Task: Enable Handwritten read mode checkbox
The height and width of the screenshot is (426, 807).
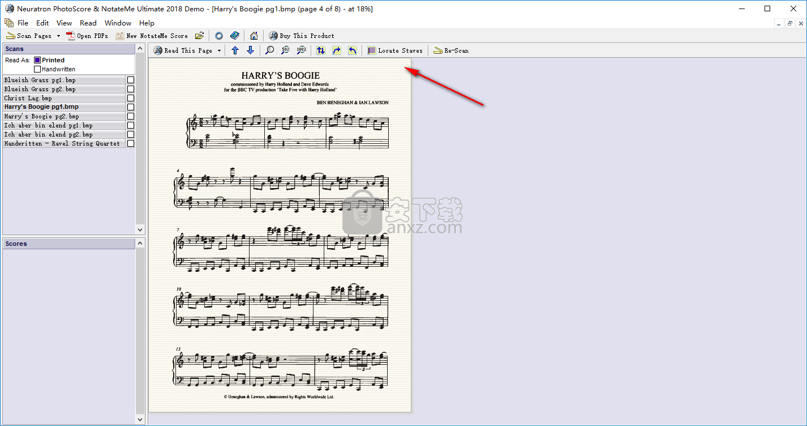Action: (37, 69)
